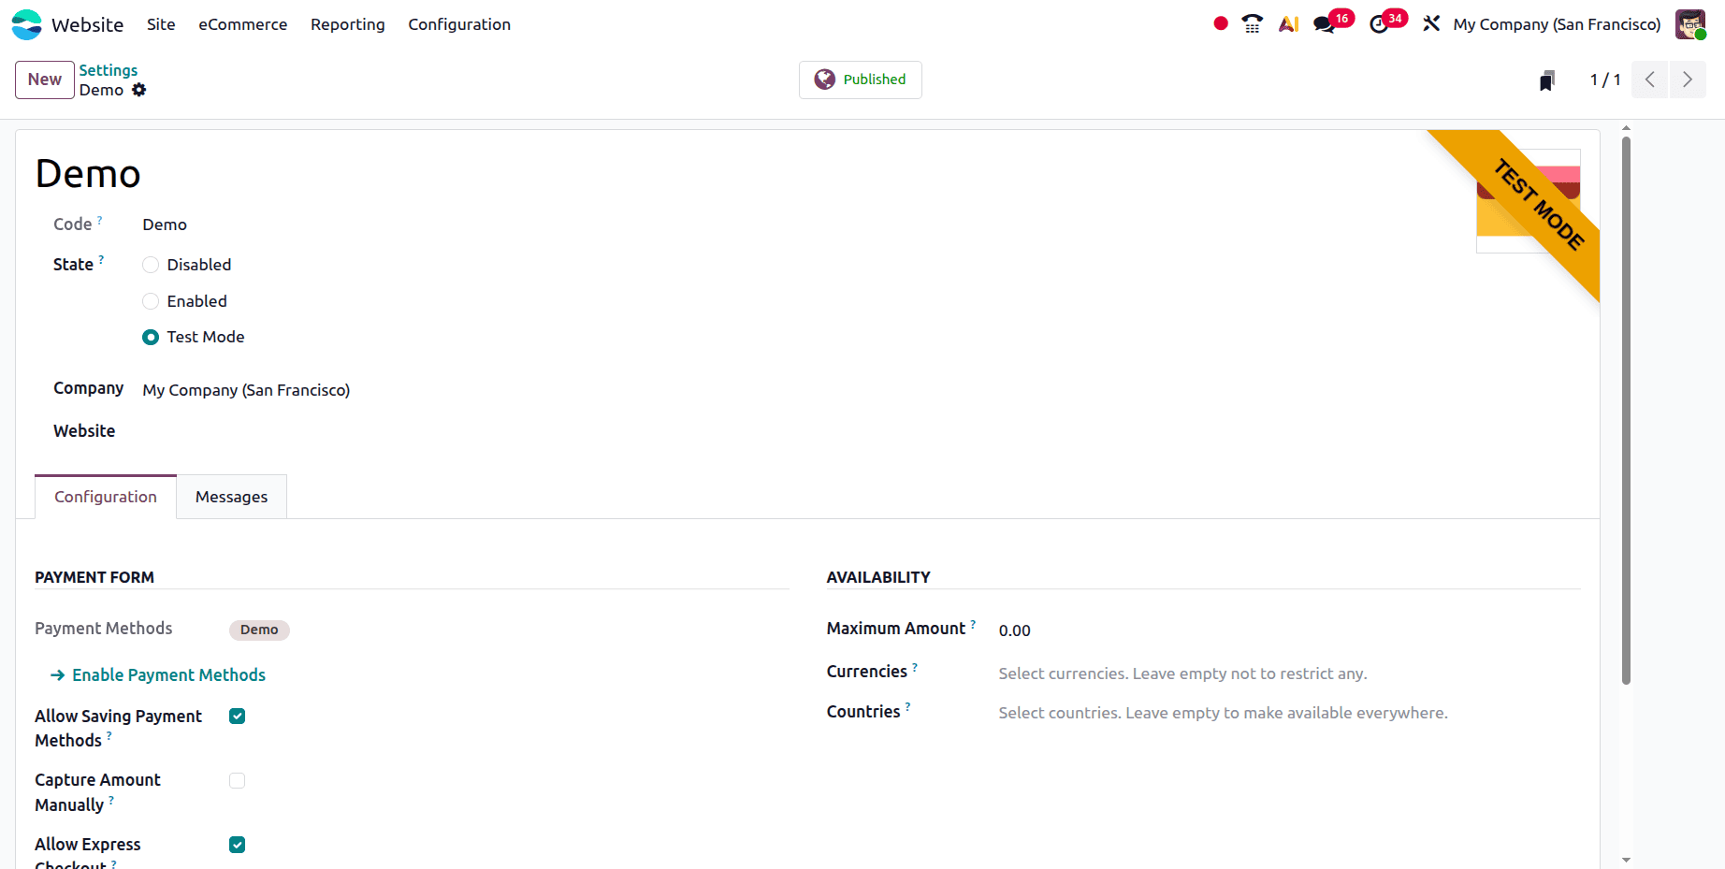This screenshot has width=1725, height=869.
Task: Click the help mark beside Countries
Action: click(x=907, y=707)
